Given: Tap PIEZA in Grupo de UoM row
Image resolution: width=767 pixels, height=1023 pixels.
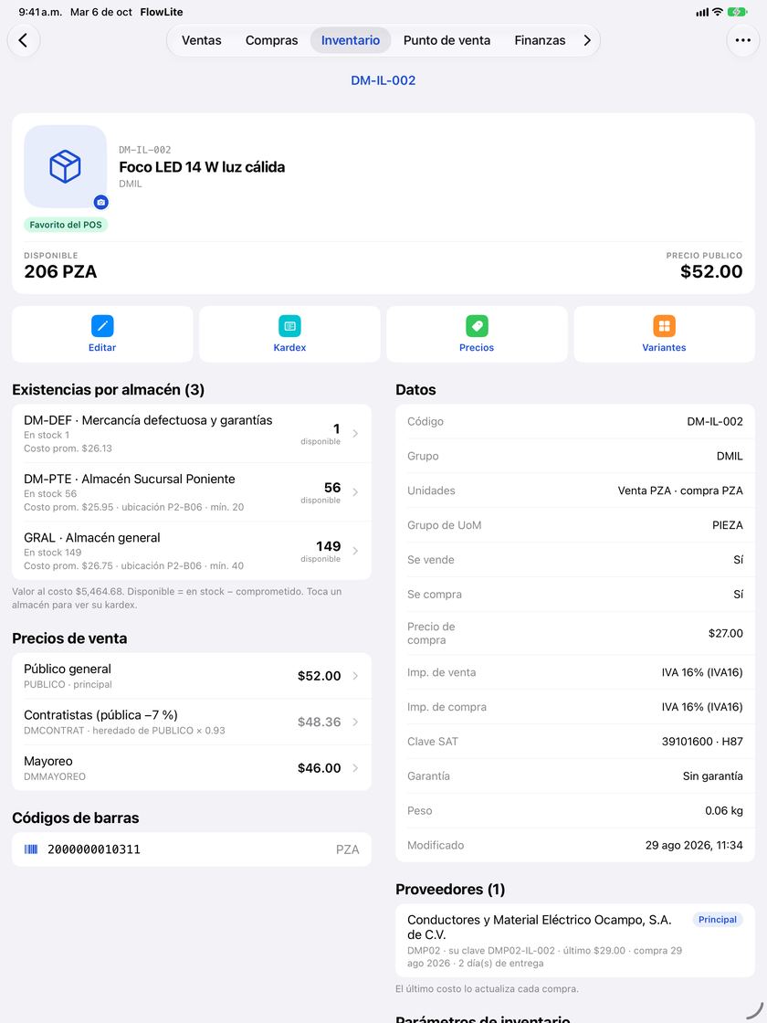Looking at the screenshot, I should pyautogui.click(x=728, y=525).
